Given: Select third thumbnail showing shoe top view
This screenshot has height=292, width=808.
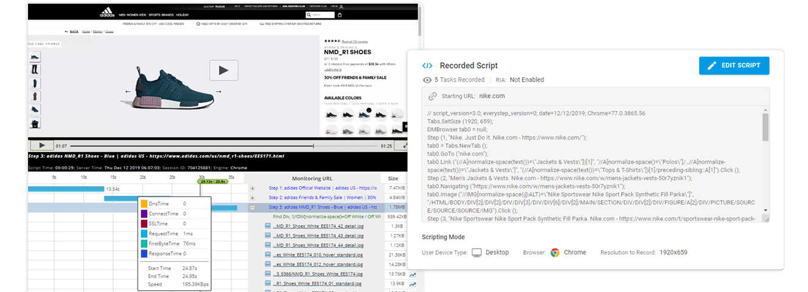Looking at the screenshot, I should pos(35,83).
